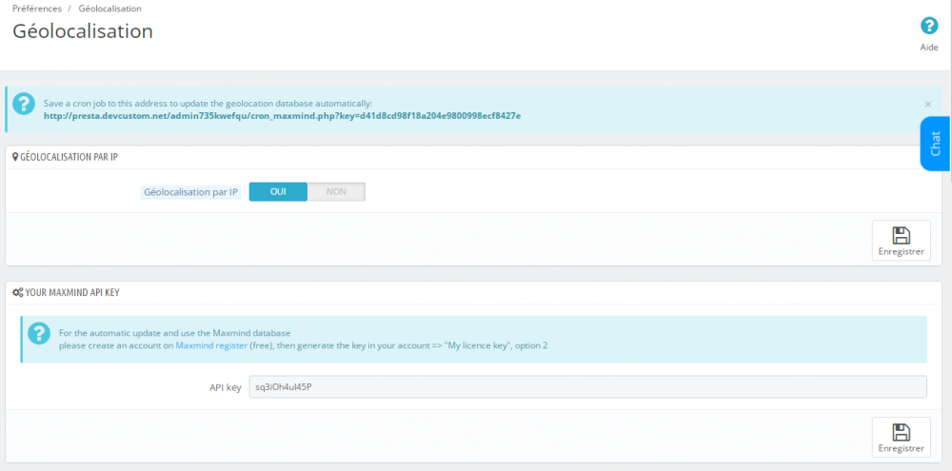Click the GÉOLOCALISATION PAR IP panel heading
952x471 pixels.
[69, 157]
